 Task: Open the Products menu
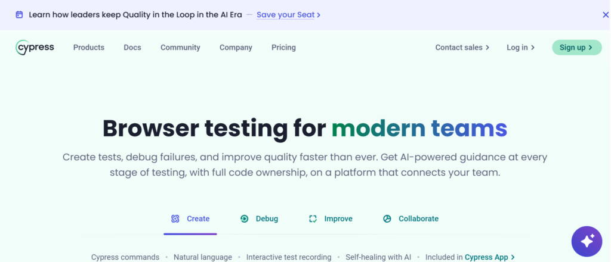[89, 48]
